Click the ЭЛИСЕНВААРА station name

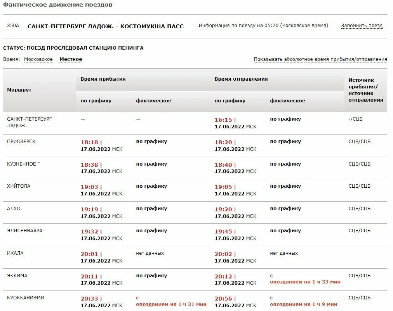[24, 230]
